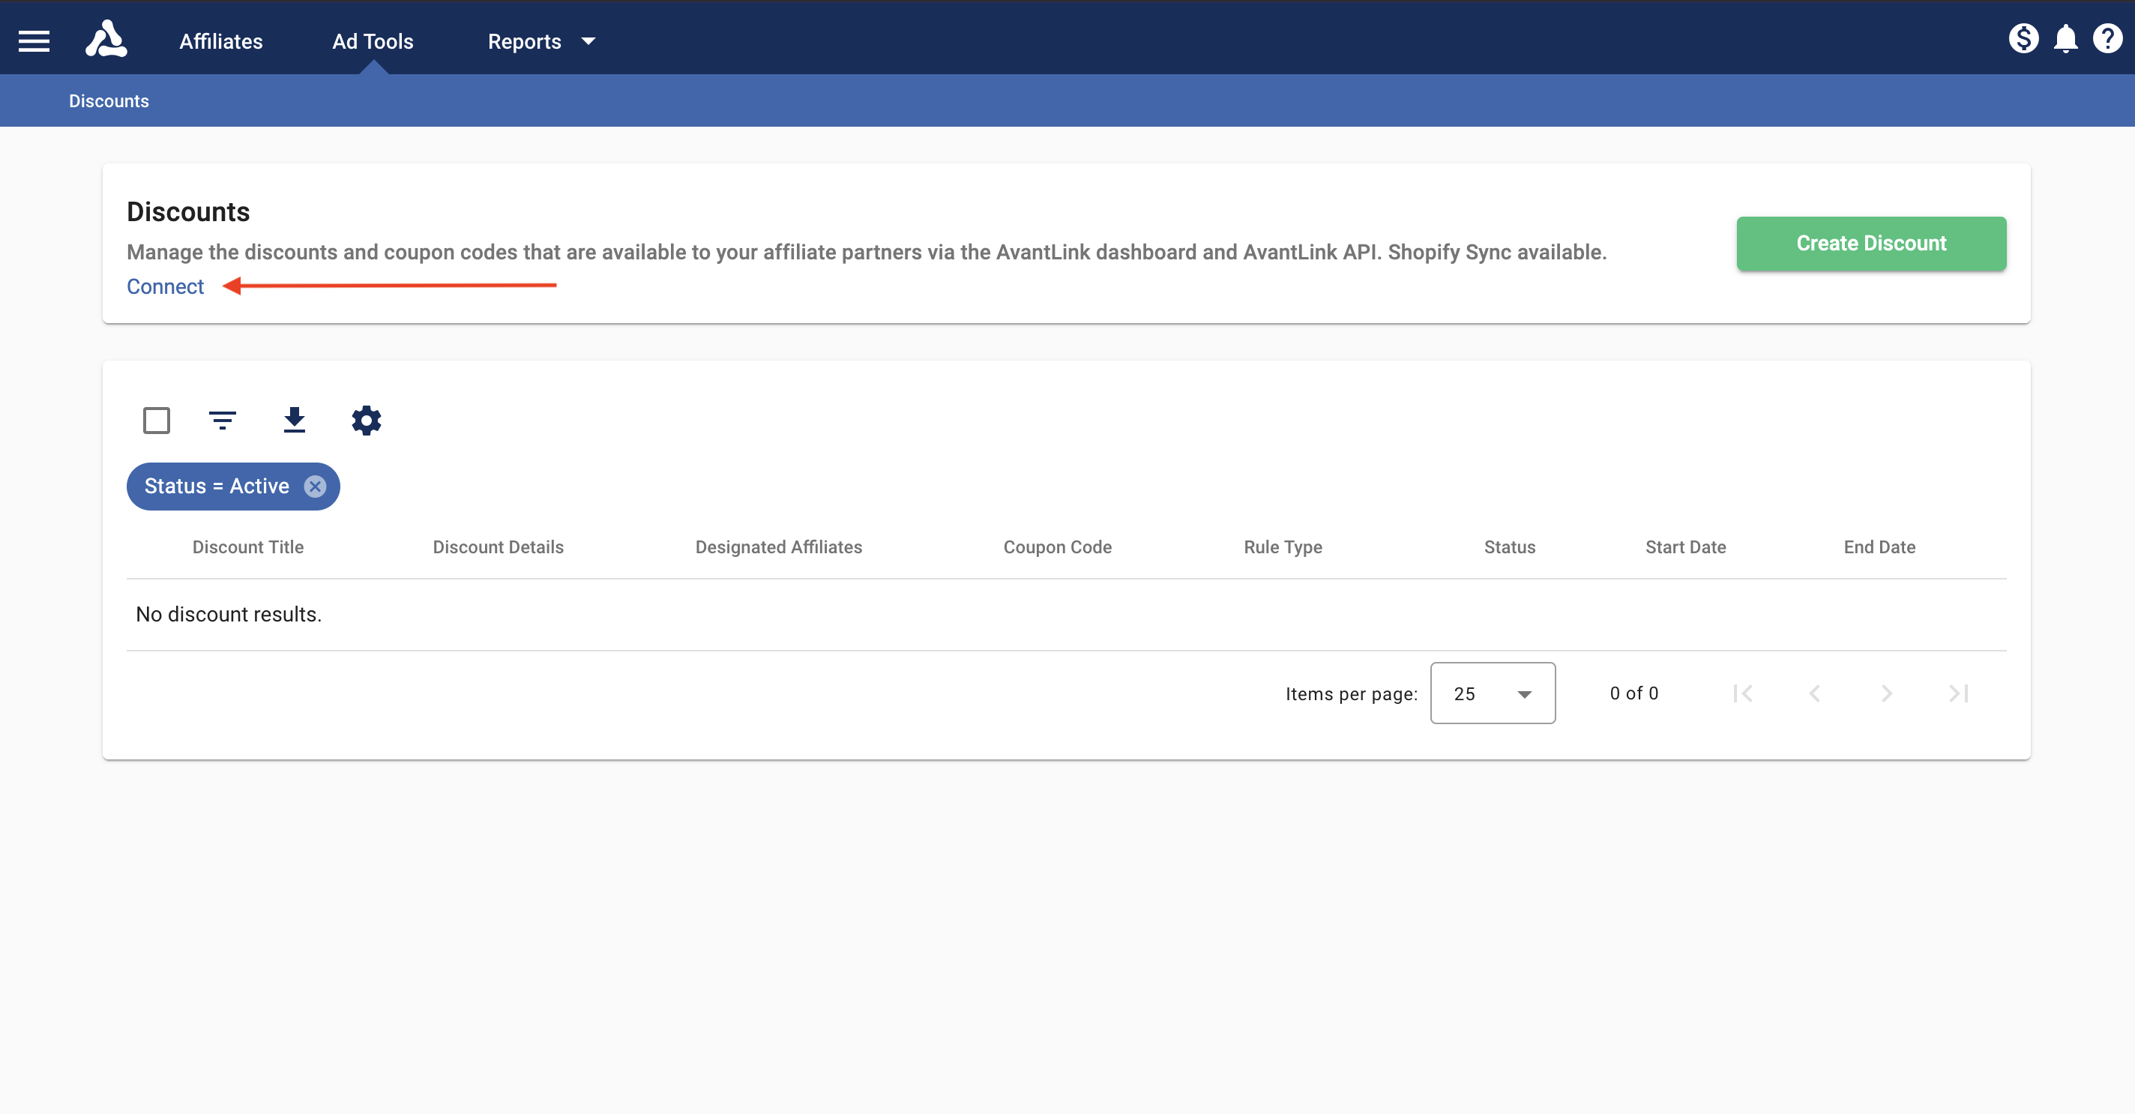The width and height of the screenshot is (2135, 1114).
Task: Download the discounts list
Action: click(294, 421)
